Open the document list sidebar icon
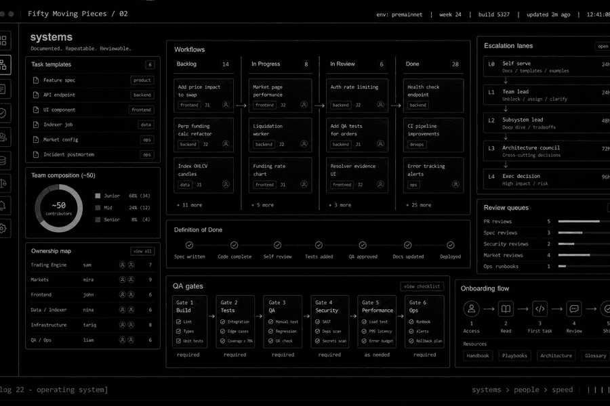 [3, 89]
